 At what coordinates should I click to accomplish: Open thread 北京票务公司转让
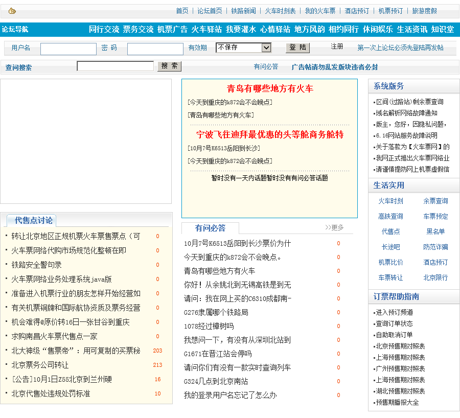40,365
